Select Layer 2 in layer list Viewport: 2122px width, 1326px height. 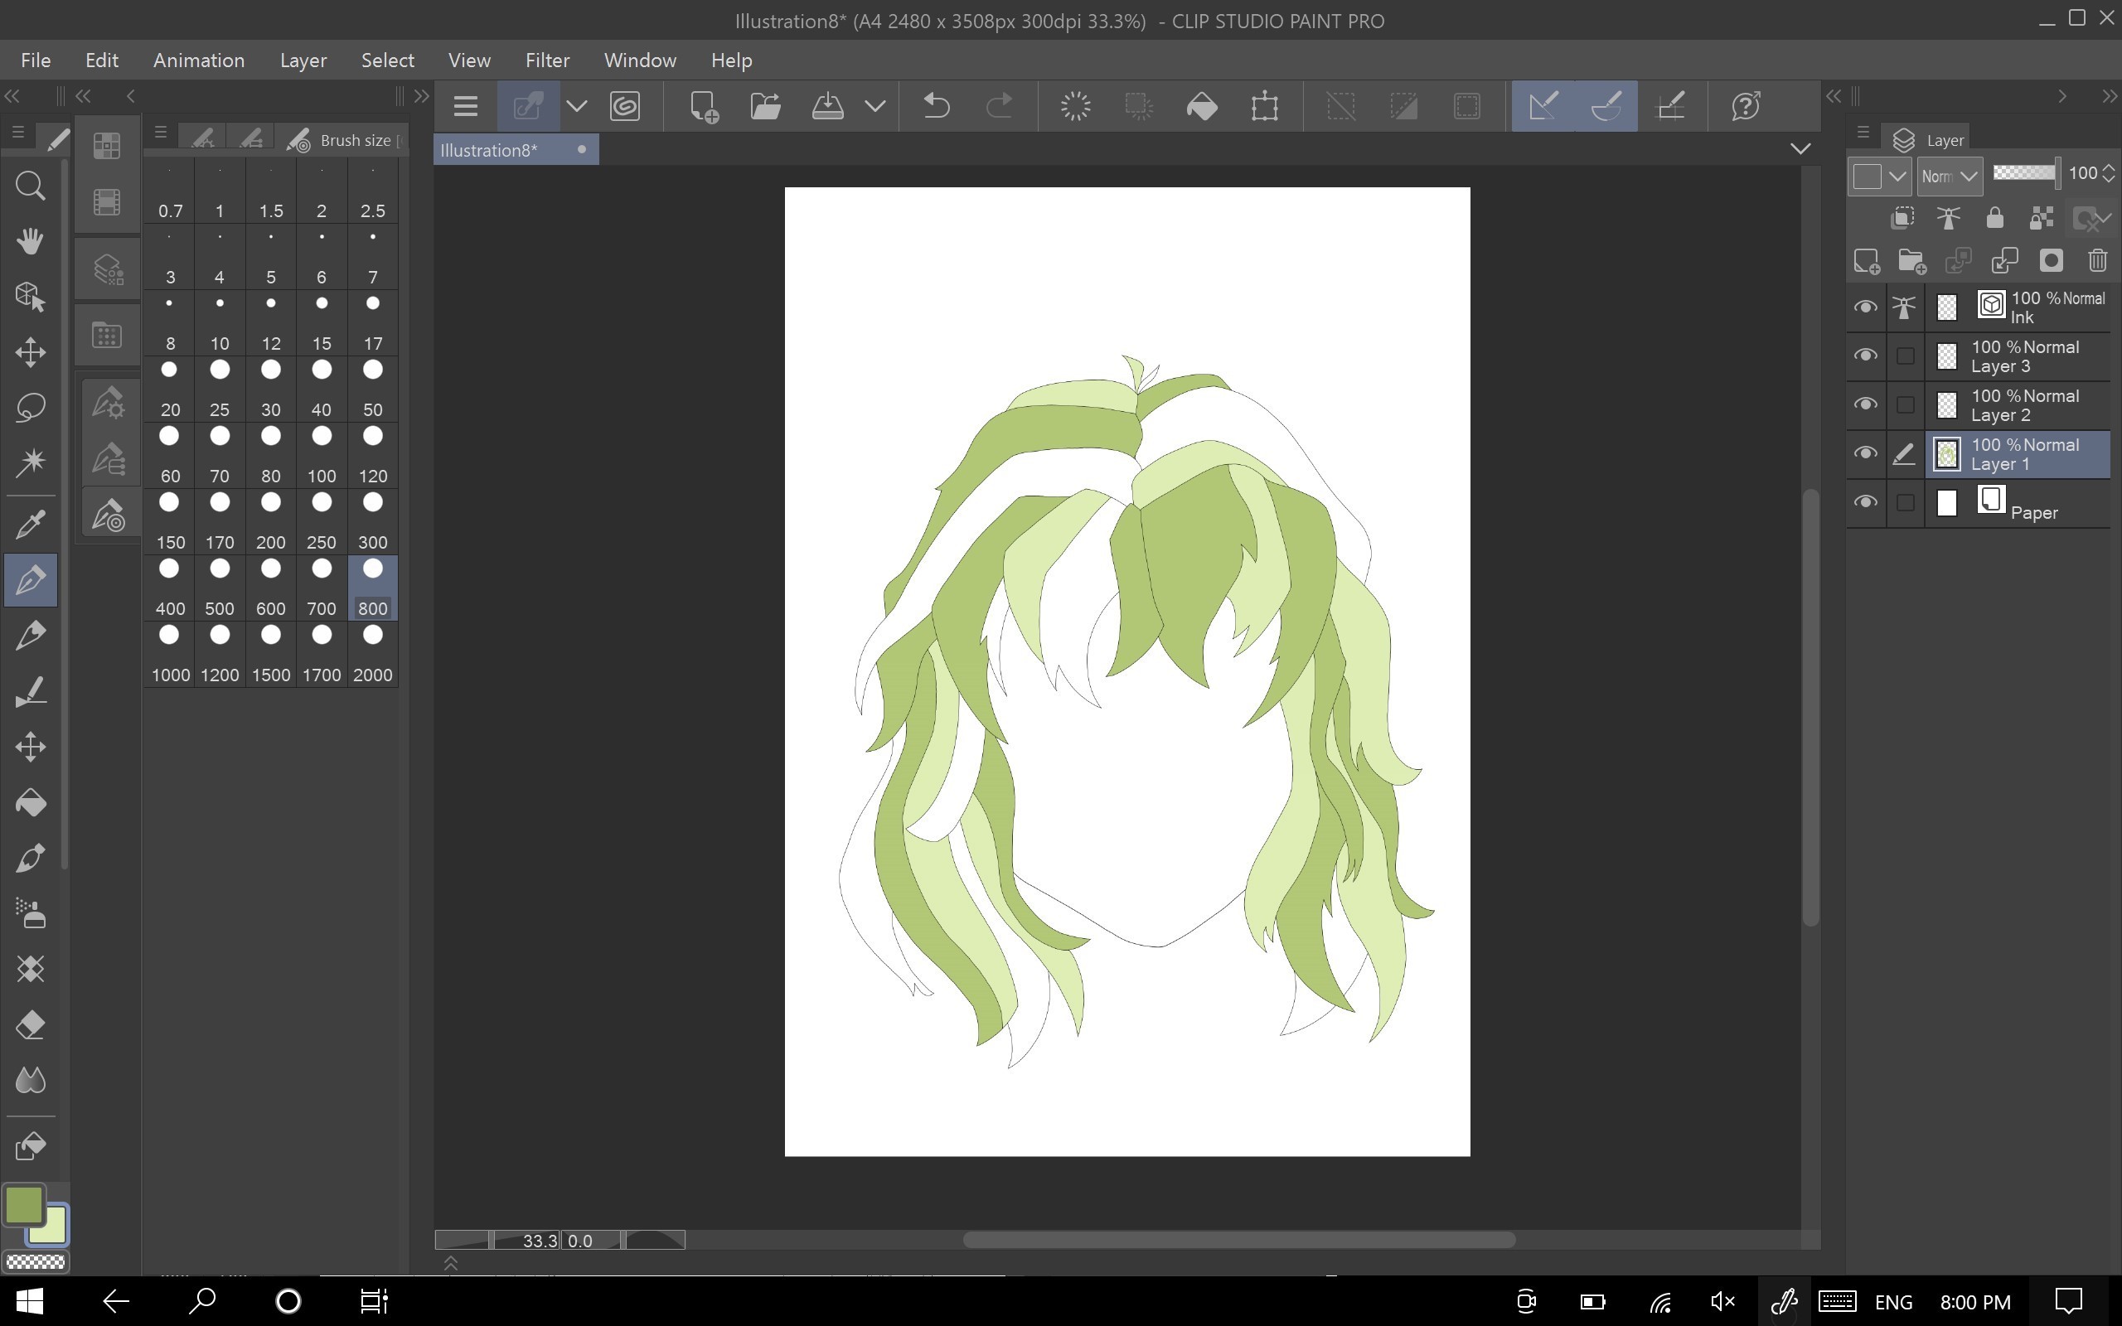pos(2024,405)
